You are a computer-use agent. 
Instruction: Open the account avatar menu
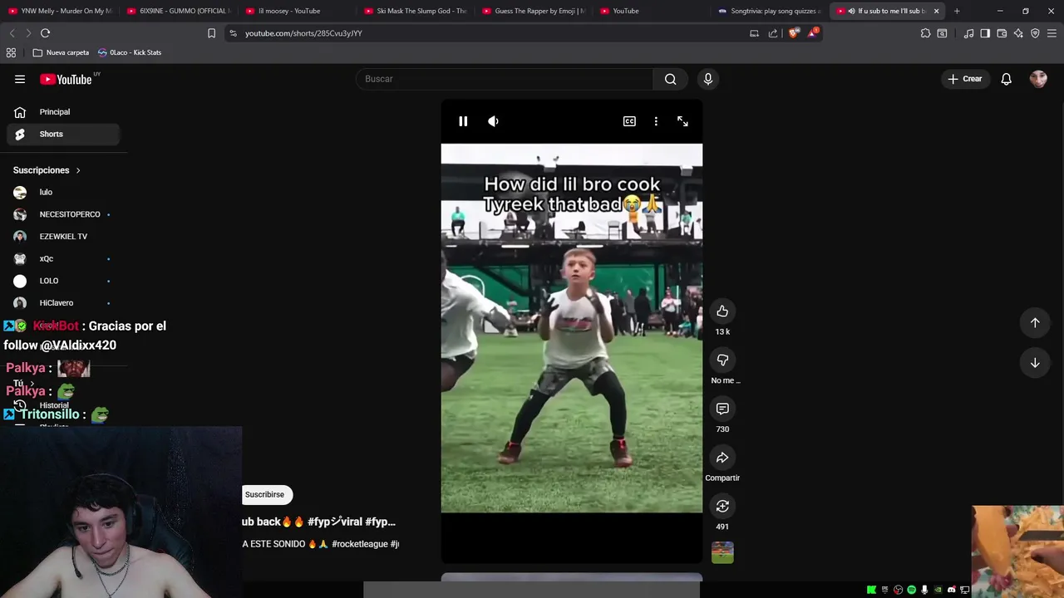[1038, 79]
